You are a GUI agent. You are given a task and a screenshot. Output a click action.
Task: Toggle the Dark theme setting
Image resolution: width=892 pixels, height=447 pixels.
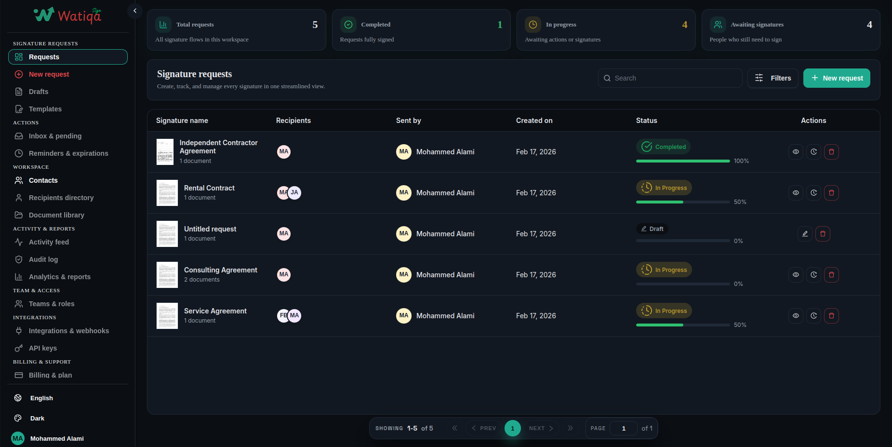pyautogui.click(x=37, y=419)
